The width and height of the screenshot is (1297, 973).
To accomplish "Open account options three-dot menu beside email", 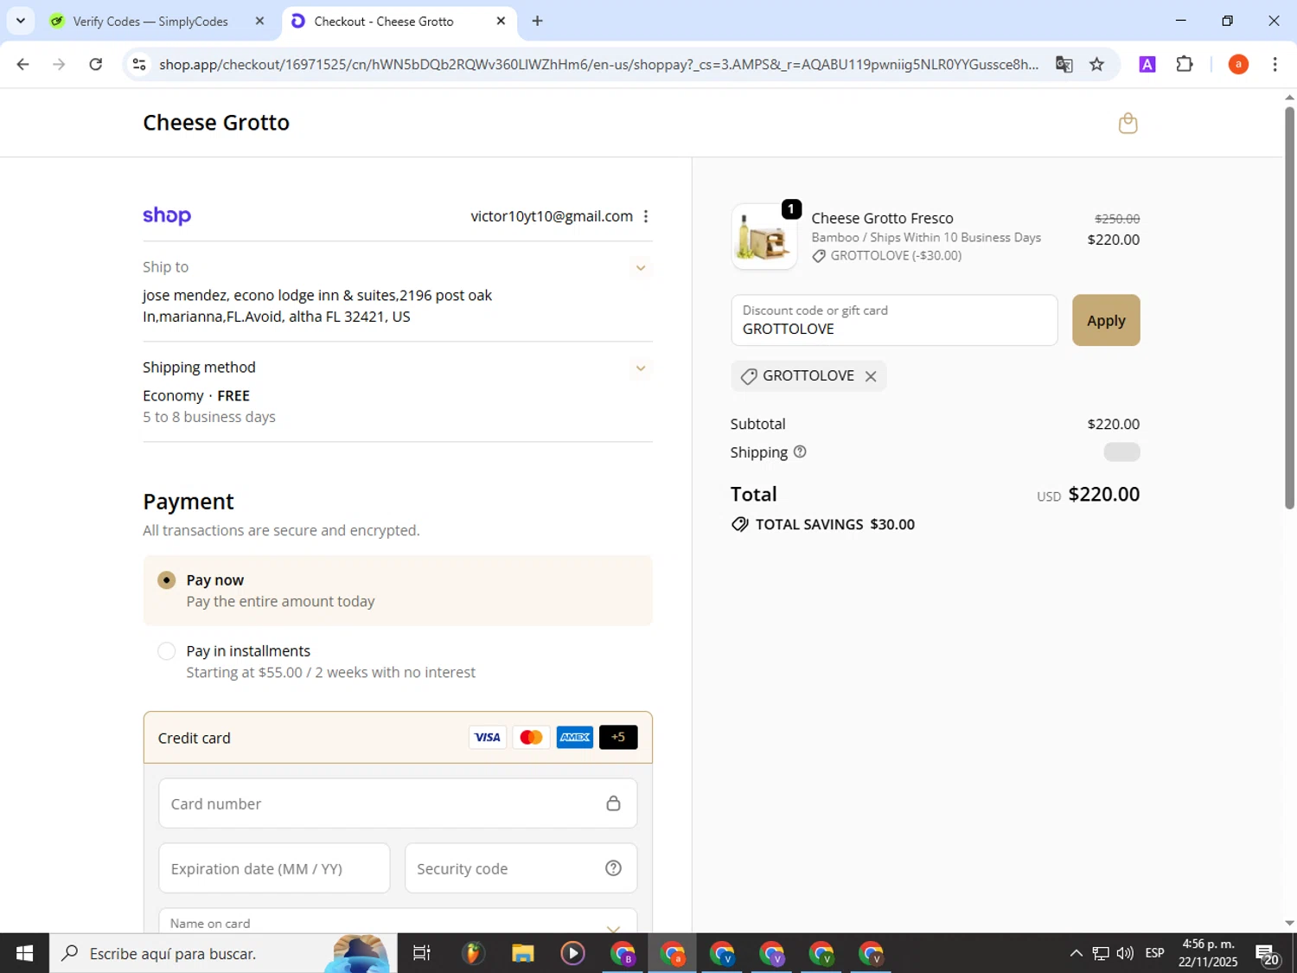I will pyautogui.click(x=646, y=216).
